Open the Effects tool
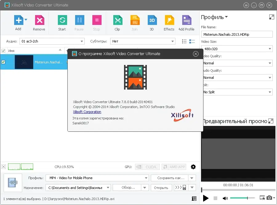 [x=169, y=20]
